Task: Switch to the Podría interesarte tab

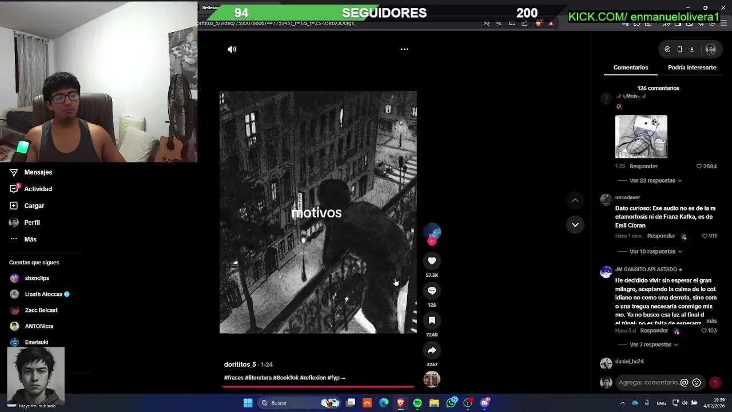Action: click(x=692, y=68)
